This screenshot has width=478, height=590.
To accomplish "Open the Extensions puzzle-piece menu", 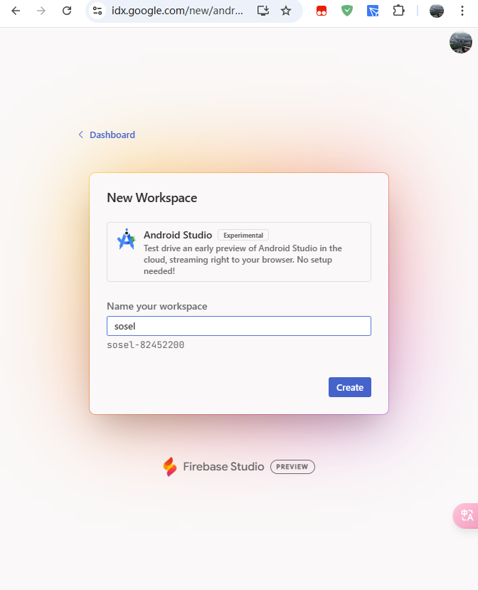I will click(398, 11).
